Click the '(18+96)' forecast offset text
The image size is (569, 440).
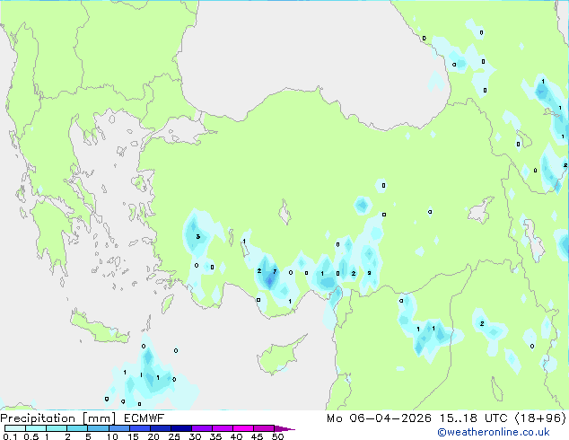[540, 418]
